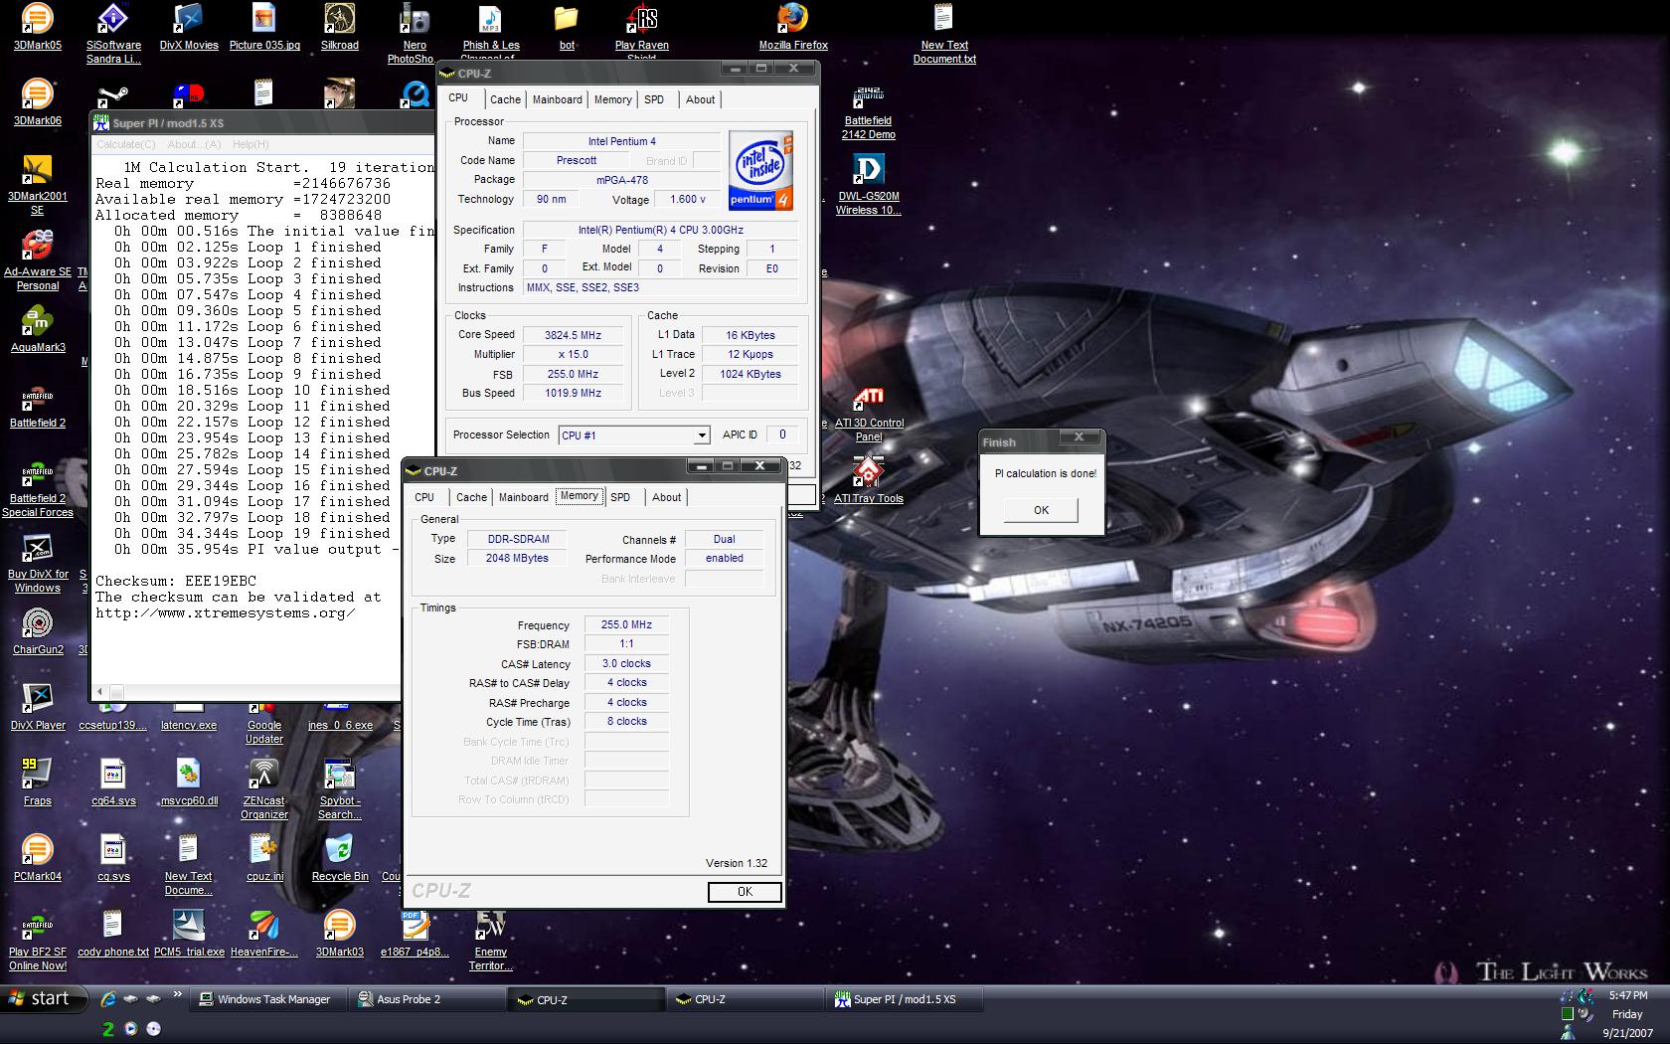The height and width of the screenshot is (1044, 1670).
Task: Open the Fraps desktop shortcut
Action: [x=37, y=783]
